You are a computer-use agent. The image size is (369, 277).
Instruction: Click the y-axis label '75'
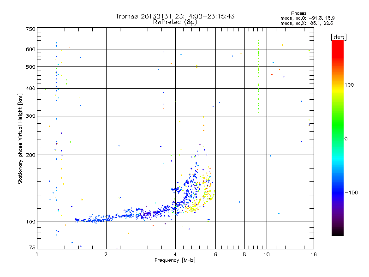click(32, 247)
